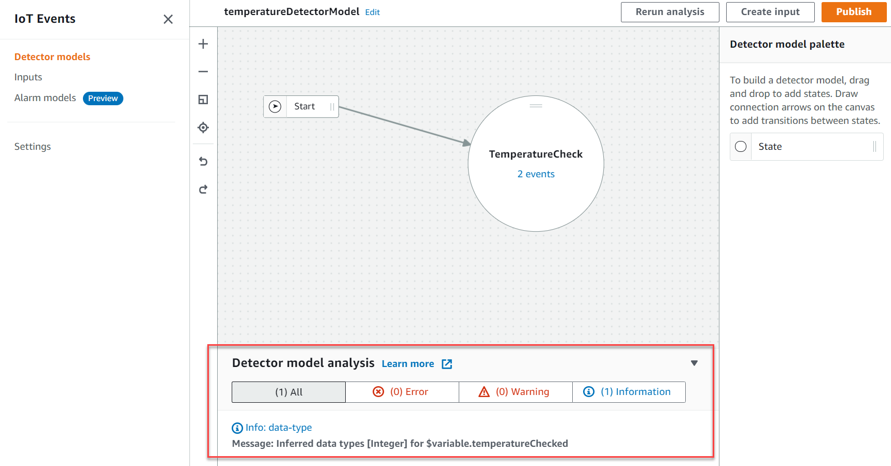Screen dimensions: 891x466
Task: Click the fit-to-screen canvas icon
Action: click(203, 100)
